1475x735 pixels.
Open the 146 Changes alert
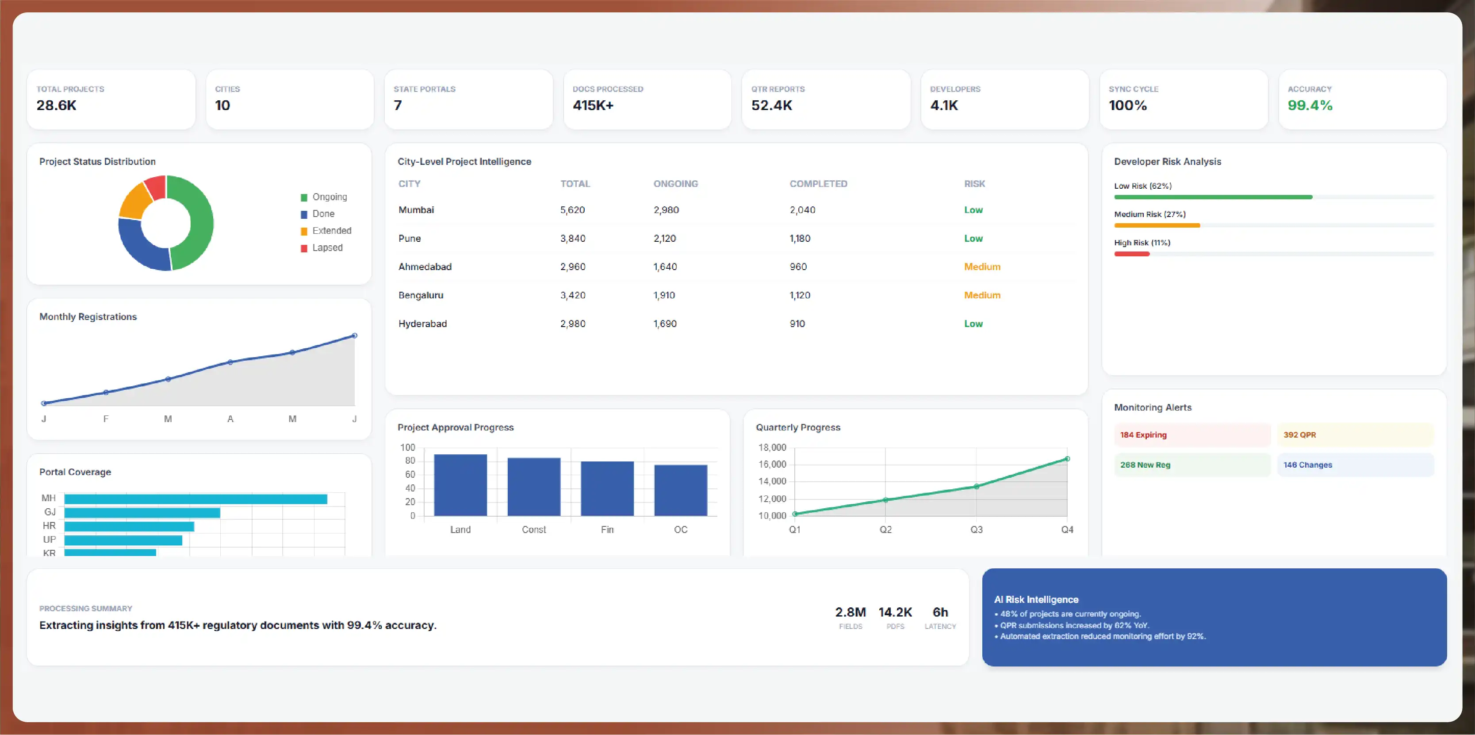(x=1355, y=465)
